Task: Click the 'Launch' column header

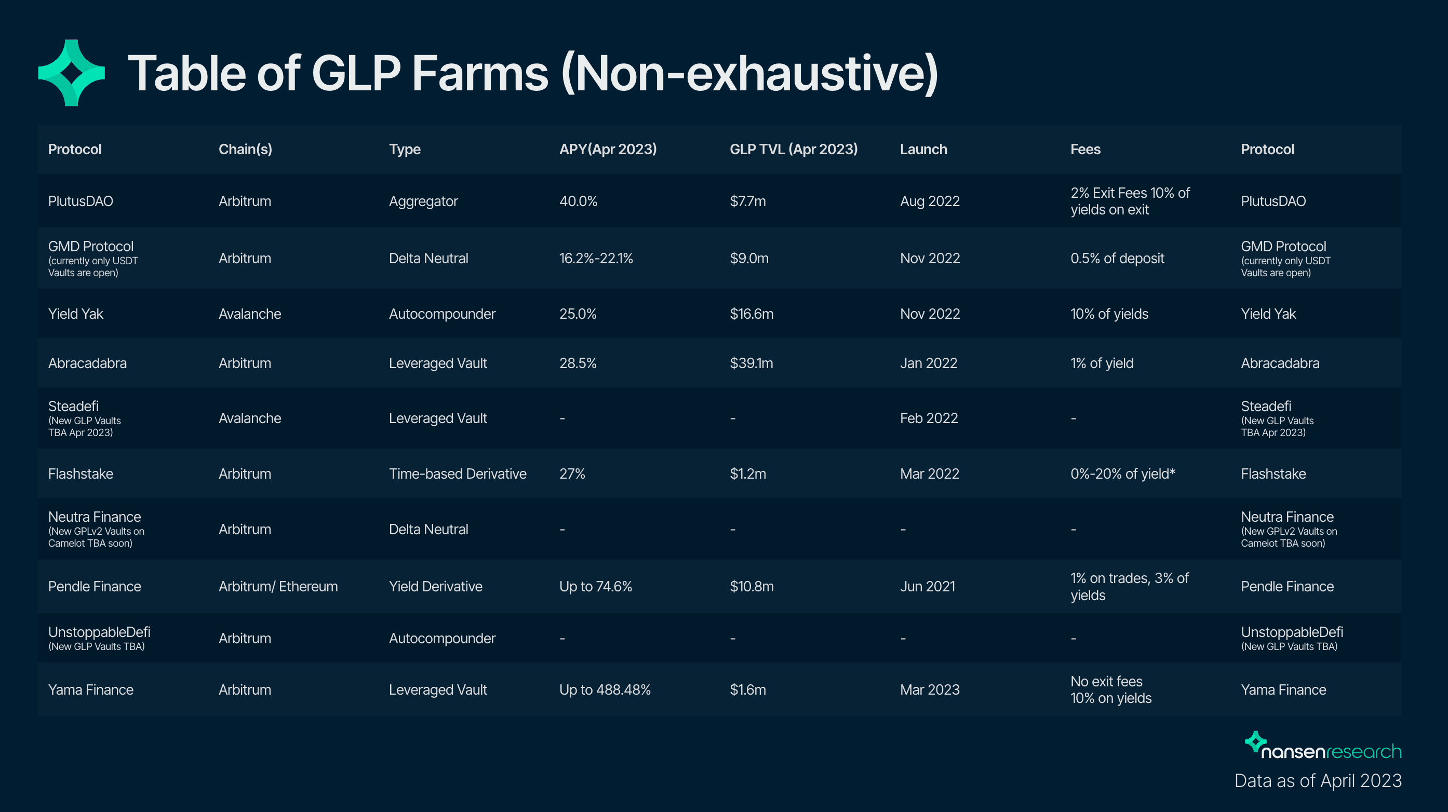Action: coord(923,150)
